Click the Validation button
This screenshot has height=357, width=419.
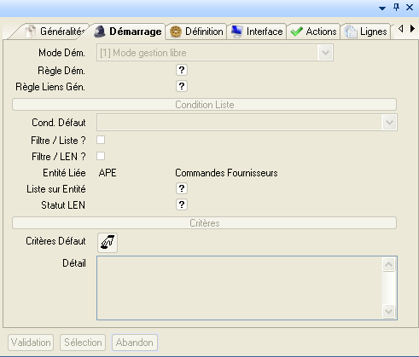tap(31, 343)
